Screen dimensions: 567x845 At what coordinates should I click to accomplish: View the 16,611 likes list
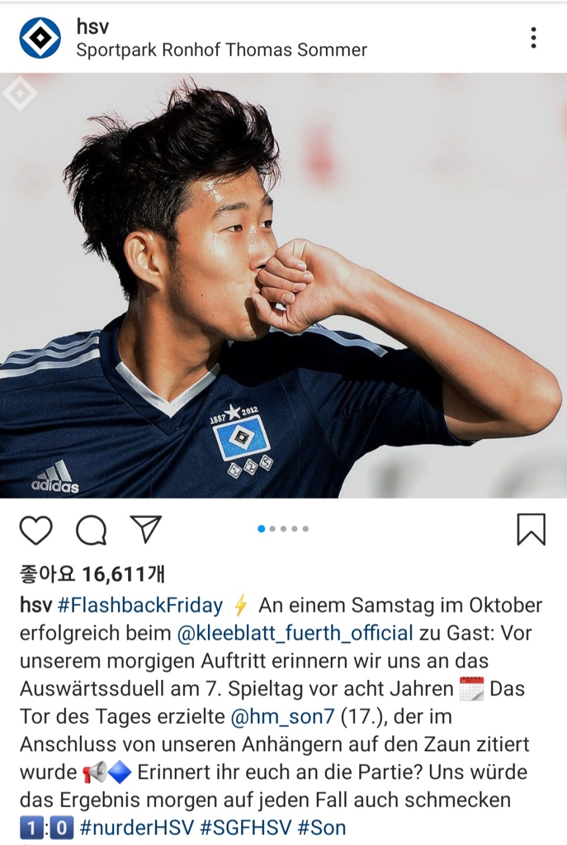93,573
